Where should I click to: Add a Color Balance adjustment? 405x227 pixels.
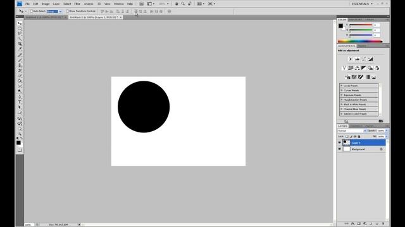click(357, 68)
